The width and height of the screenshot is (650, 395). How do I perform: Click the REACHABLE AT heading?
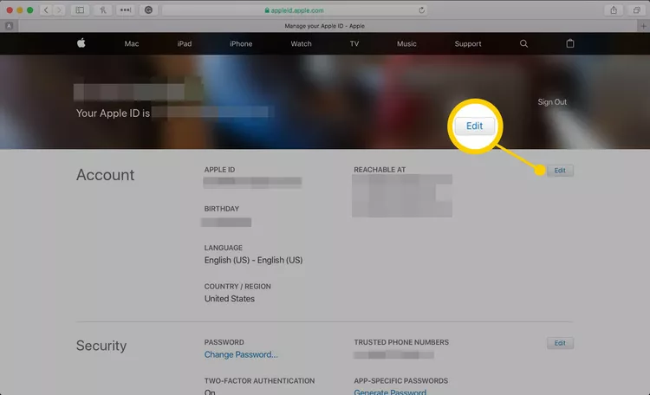[x=380, y=170]
